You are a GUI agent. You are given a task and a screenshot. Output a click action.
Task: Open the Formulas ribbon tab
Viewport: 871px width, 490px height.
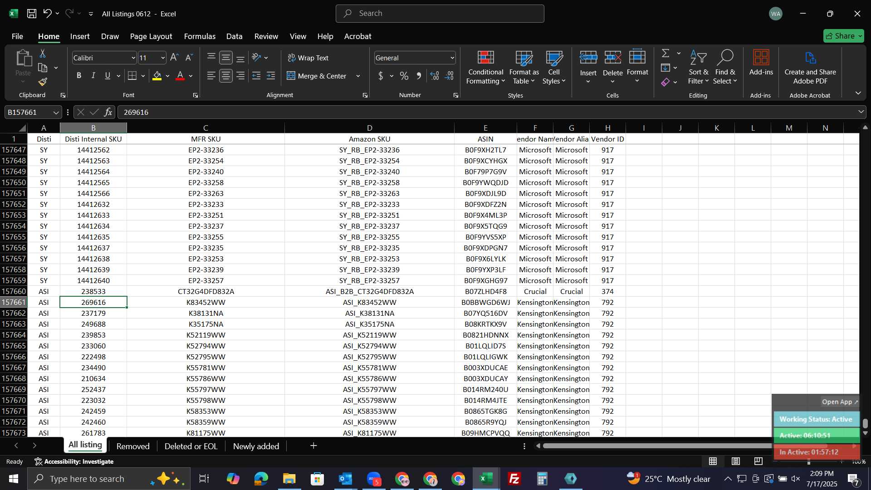(x=200, y=36)
